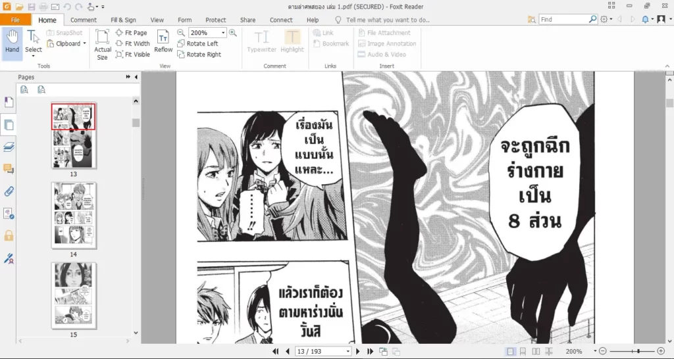
Task: Select the Hand tool
Action: click(x=12, y=42)
